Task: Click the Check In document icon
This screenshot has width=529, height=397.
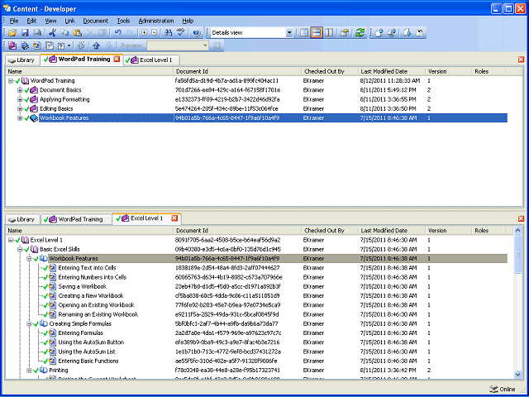Action: 379,33
